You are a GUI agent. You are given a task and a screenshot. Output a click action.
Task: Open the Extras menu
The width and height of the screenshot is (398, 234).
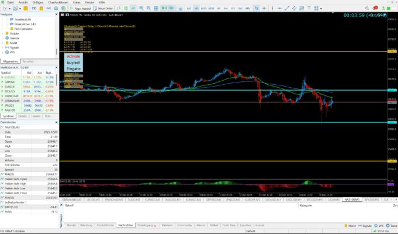(77, 2)
